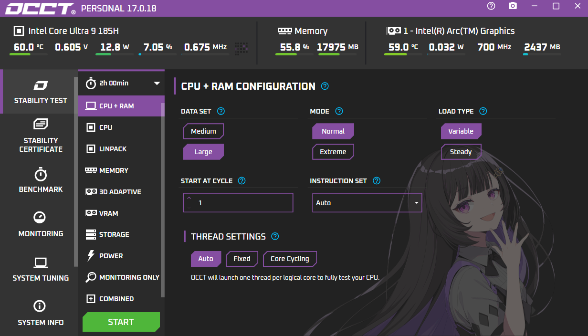
Task: Open the Storage test tab
Action: point(119,234)
